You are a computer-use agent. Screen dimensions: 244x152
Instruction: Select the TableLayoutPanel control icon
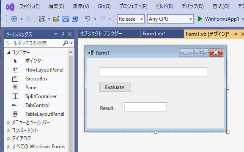coord(15,114)
